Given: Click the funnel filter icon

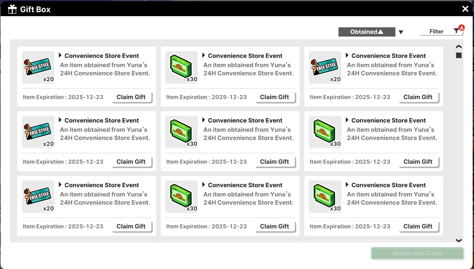Looking at the screenshot, I should click(x=457, y=32).
